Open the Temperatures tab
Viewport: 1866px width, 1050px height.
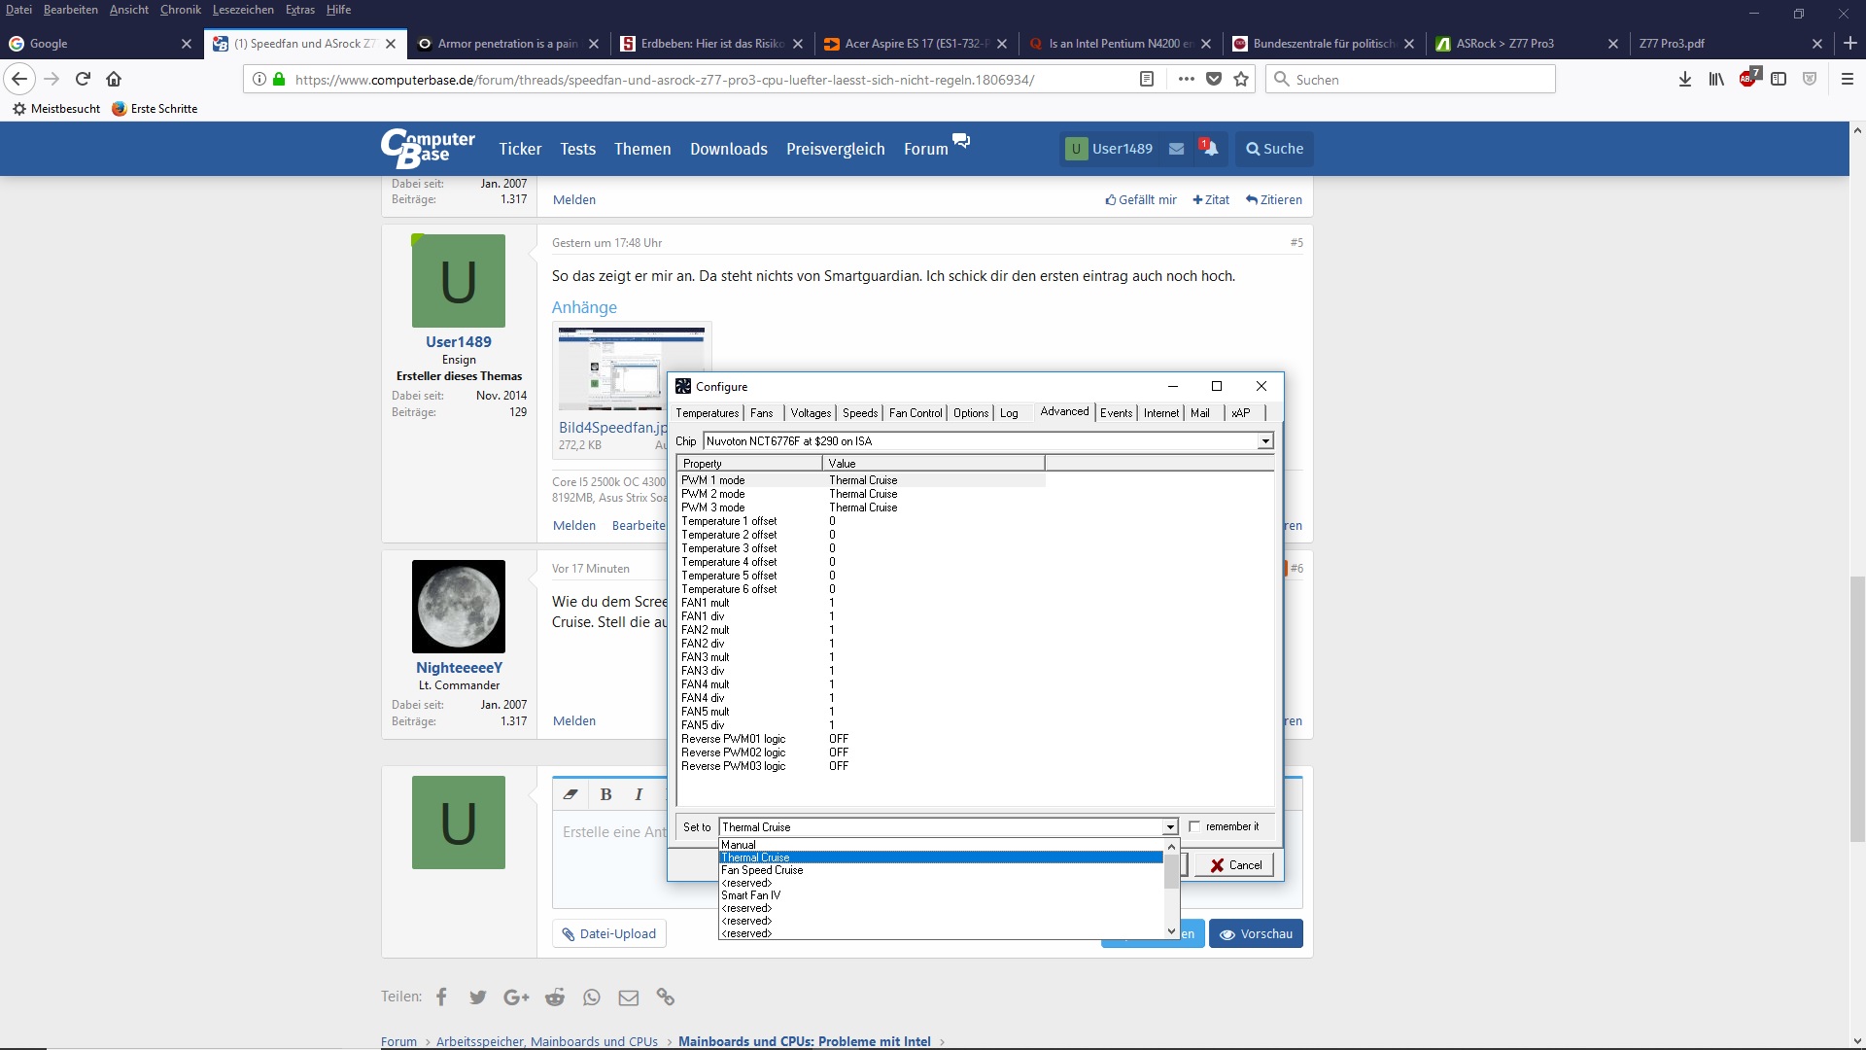(707, 413)
